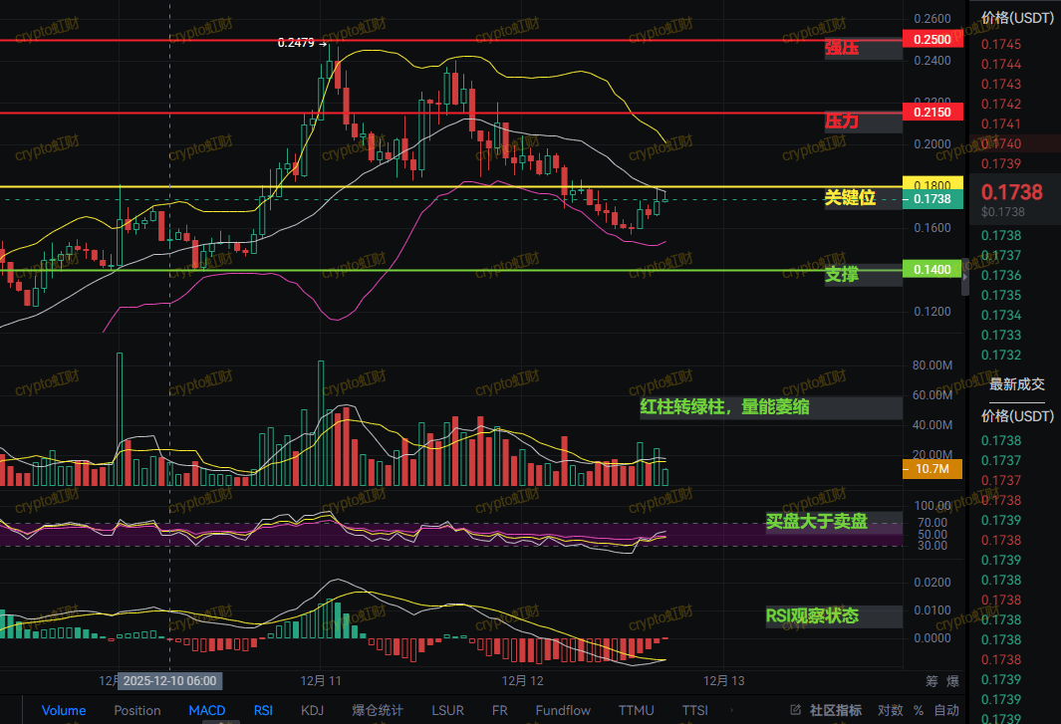Select ask price 0.1741 in order book
The width and height of the screenshot is (1061, 724).
click(1001, 123)
